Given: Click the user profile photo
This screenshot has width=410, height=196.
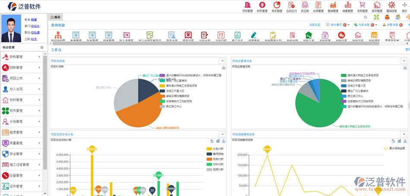Looking at the screenshot, I should (x=11, y=29).
